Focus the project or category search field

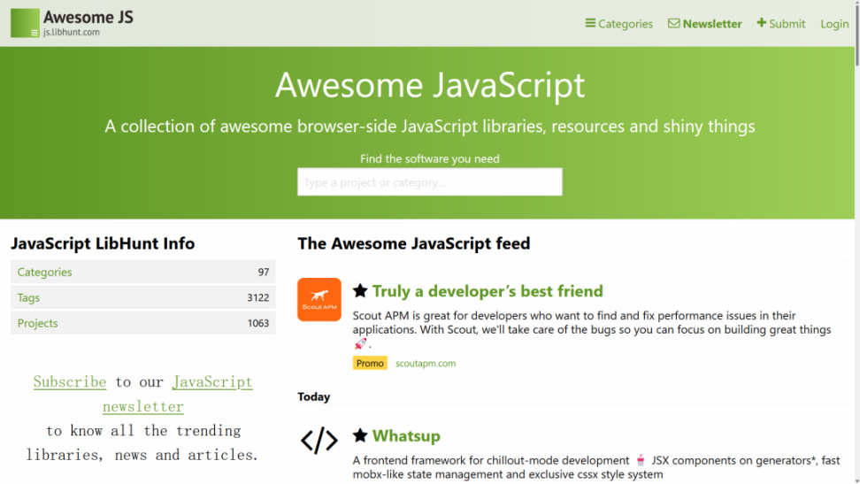tap(430, 182)
